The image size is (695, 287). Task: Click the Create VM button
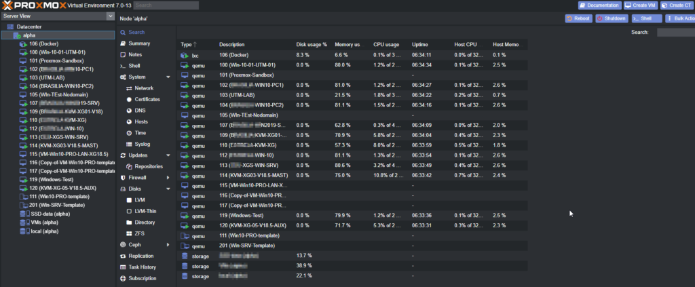[641, 5]
